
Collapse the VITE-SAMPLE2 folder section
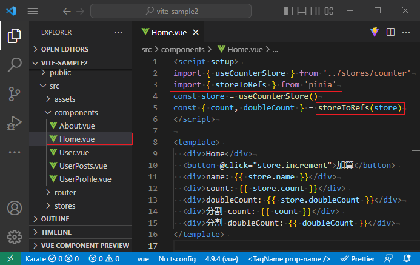[x=81, y=63]
